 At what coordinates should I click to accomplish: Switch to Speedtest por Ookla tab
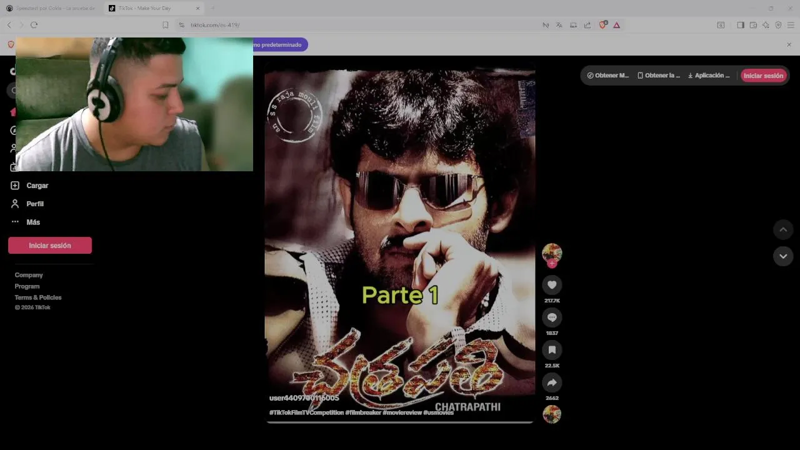(x=51, y=8)
